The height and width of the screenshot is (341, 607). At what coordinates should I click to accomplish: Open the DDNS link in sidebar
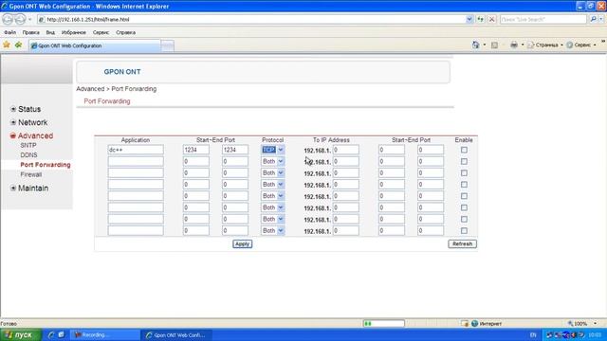(28, 155)
